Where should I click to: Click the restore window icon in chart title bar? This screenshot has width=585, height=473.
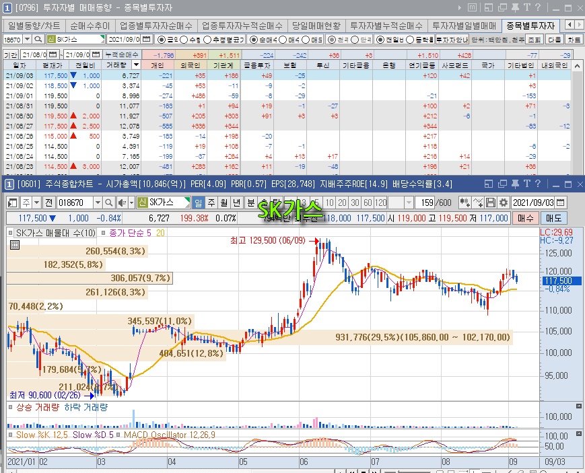[503, 184]
